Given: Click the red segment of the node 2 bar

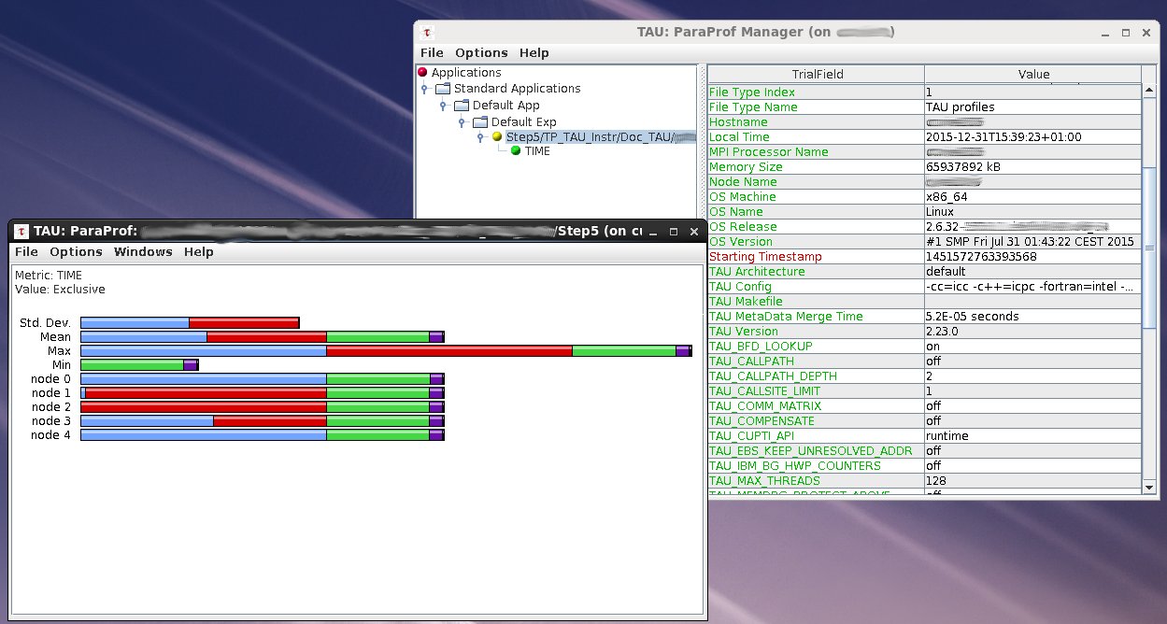Looking at the screenshot, I should point(204,407).
